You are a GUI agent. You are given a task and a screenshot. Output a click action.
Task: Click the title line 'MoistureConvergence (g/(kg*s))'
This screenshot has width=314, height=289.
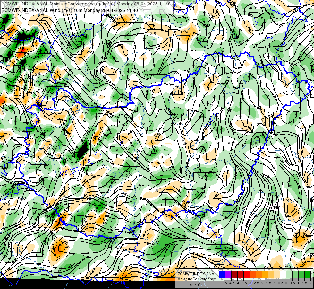83,4
